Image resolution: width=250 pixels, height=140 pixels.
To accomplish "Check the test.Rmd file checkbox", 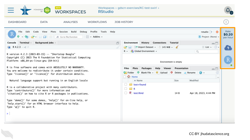I will tap(126, 93).
